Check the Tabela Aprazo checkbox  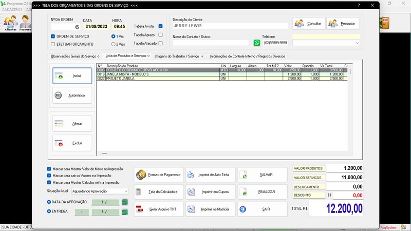(x=161, y=35)
